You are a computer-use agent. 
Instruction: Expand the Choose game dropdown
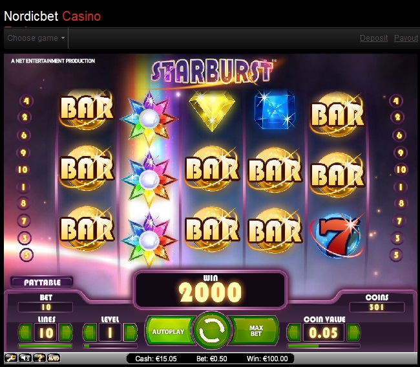(x=36, y=38)
